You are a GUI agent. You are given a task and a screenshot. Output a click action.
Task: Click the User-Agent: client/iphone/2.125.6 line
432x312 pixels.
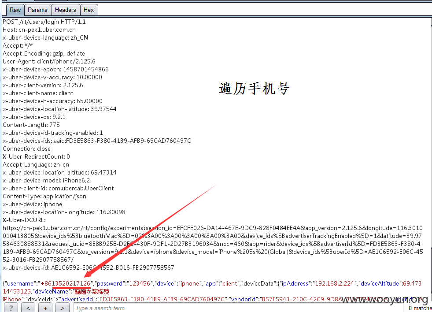[49, 61]
